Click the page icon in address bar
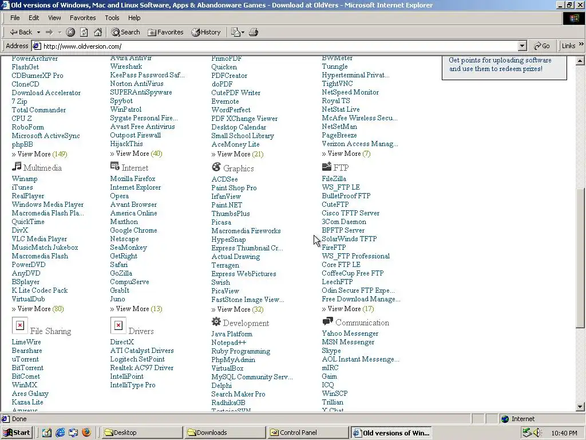This screenshot has width=586, height=440. tap(37, 46)
